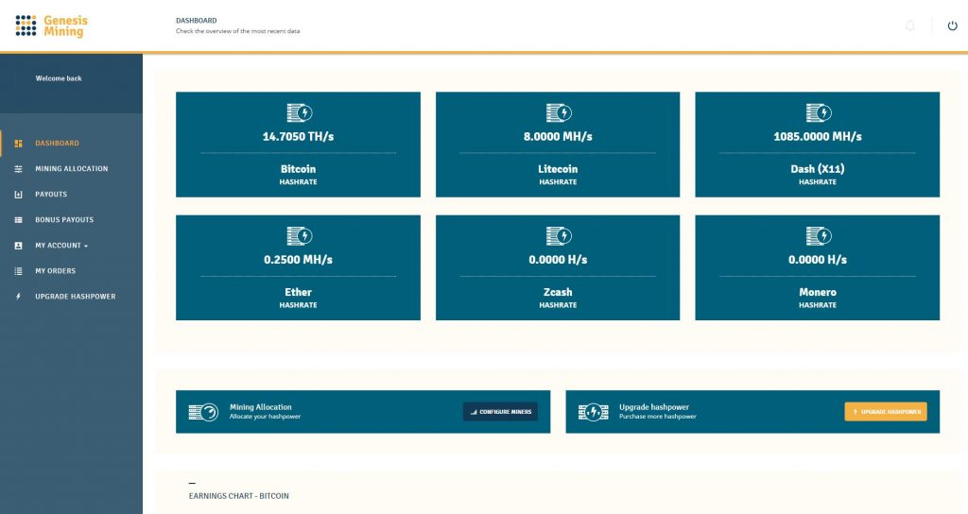968x514 pixels.
Task: Click the Monero card hashrate icon
Action: (x=819, y=235)
